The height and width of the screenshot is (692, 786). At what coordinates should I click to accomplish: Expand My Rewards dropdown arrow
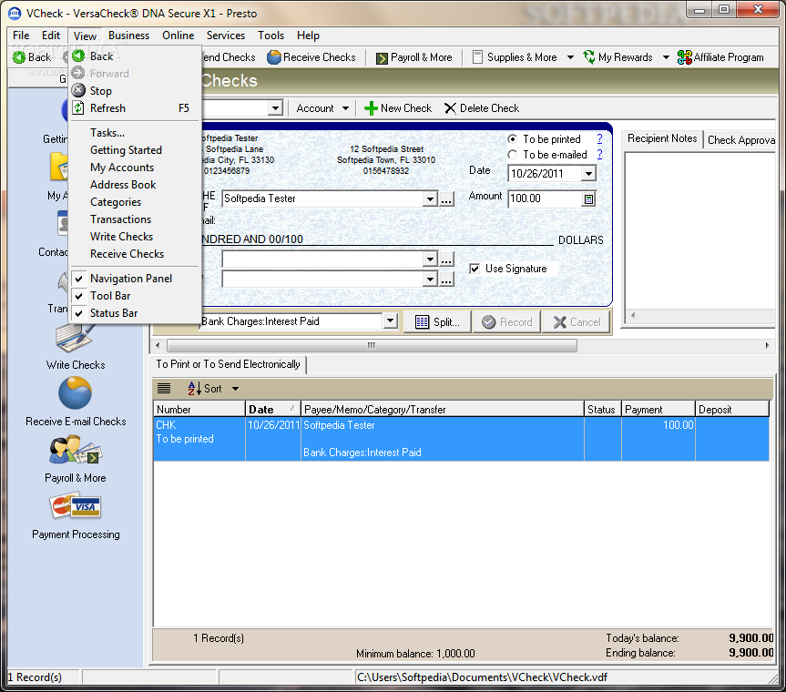click(x=666, y=57)
